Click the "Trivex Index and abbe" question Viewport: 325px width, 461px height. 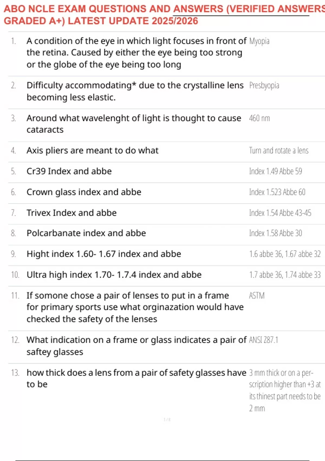pos(71,213)
